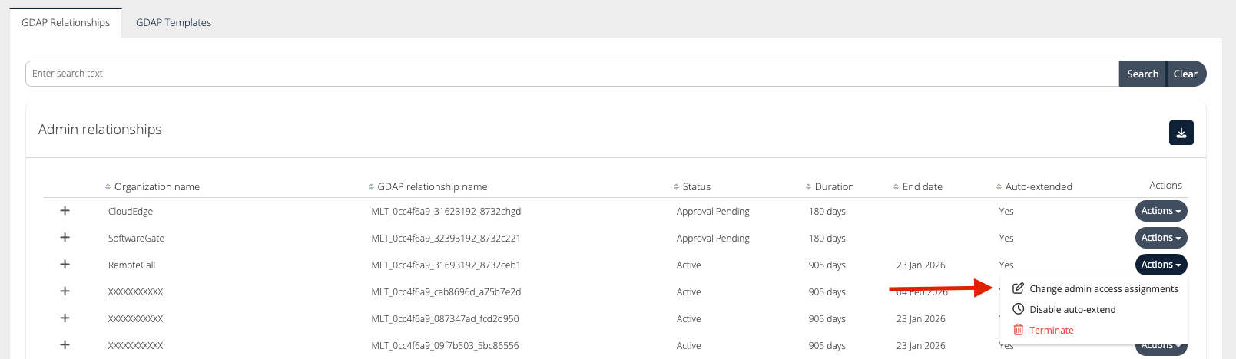
Task: Focus the Enter search text field
Action: 572,74
